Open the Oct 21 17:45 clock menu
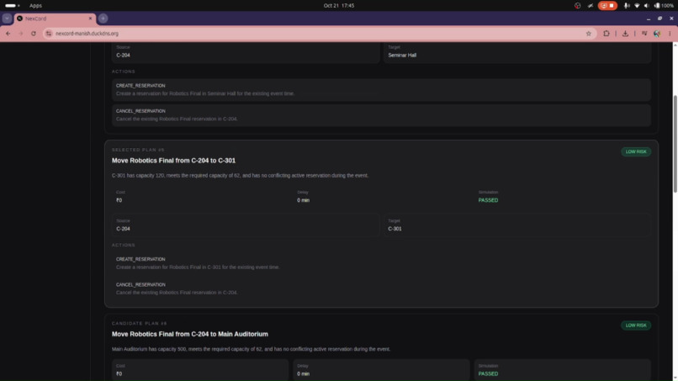The height and width of the screenshot is (381, 678). point(339,6)
